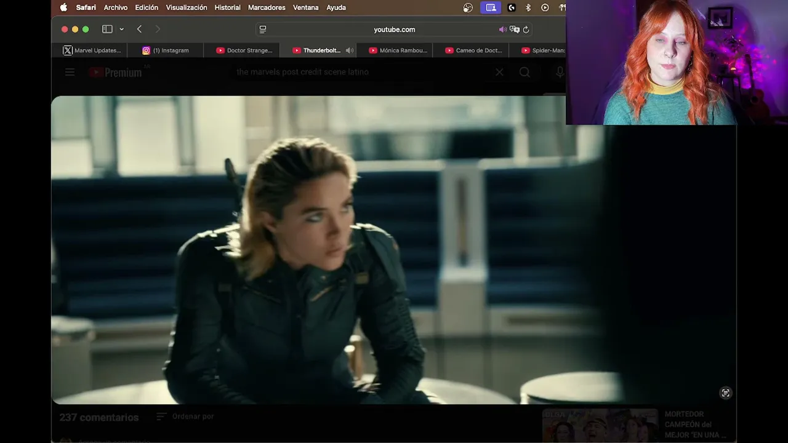Click the youtube.com address field
Image resolution: width=788 pixels, height=443 pixels.
(x=394, y=30)
